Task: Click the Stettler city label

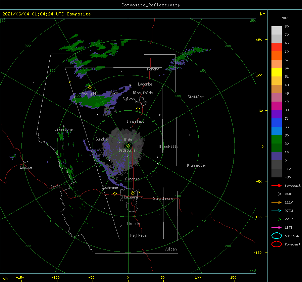Action: (x=196, y=97)
